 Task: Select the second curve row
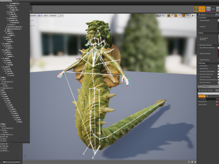point(209,104)
